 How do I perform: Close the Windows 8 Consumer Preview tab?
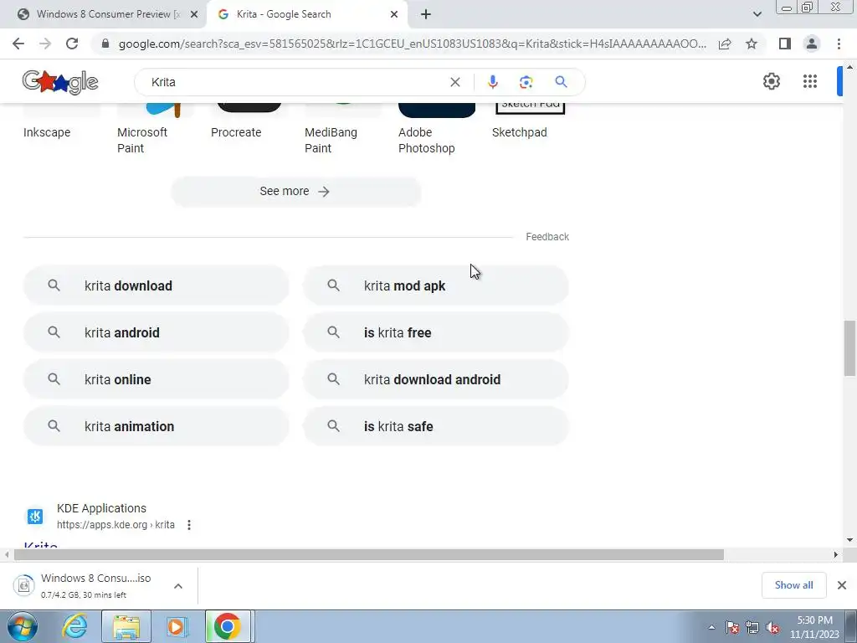[193, 14]
